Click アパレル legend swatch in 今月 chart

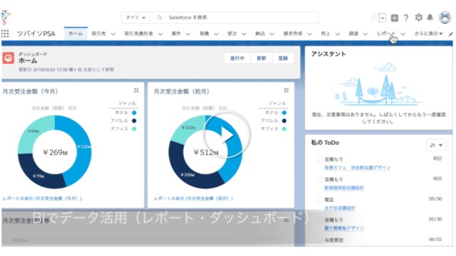(x=134, y=121)
